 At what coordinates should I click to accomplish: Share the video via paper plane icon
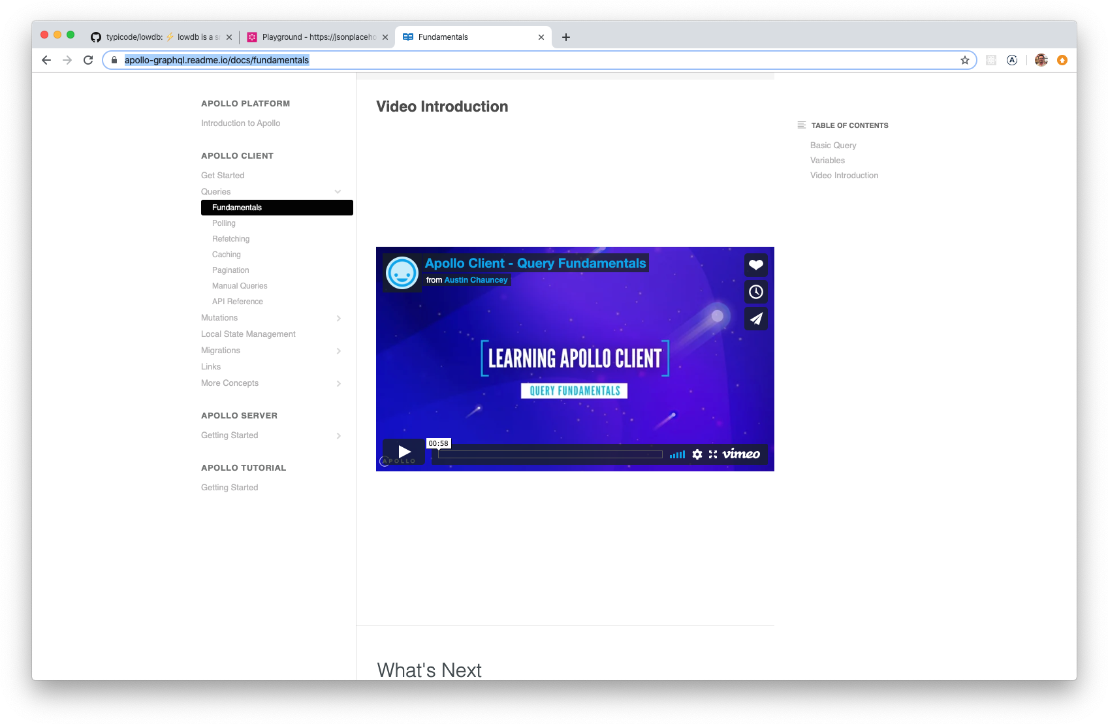756,319
